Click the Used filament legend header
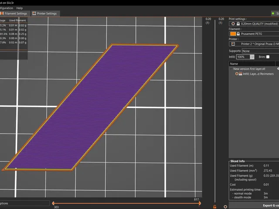The width and height of the screenshot is (279, 209). point(17,20)
